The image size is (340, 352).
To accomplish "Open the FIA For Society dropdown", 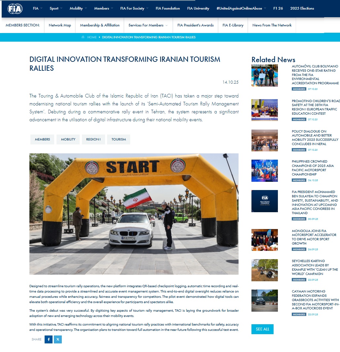I will pos(134,8).
